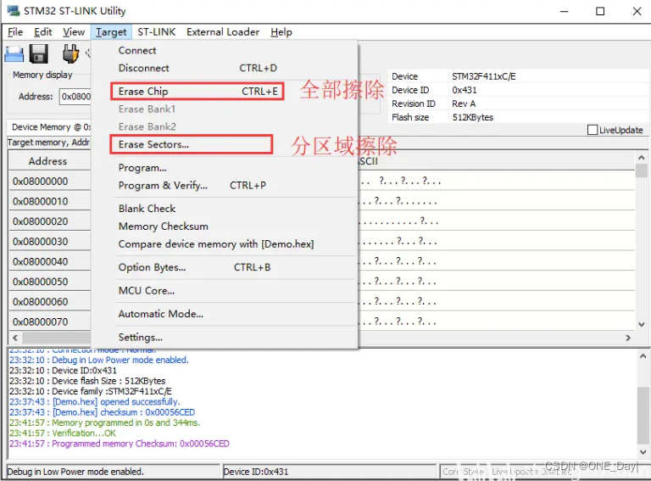Maximize the ST-LINK Utility window
Image resolution: width=651 pixels, height=481 pixels.
pyautogui.click(x=600, y=11)
